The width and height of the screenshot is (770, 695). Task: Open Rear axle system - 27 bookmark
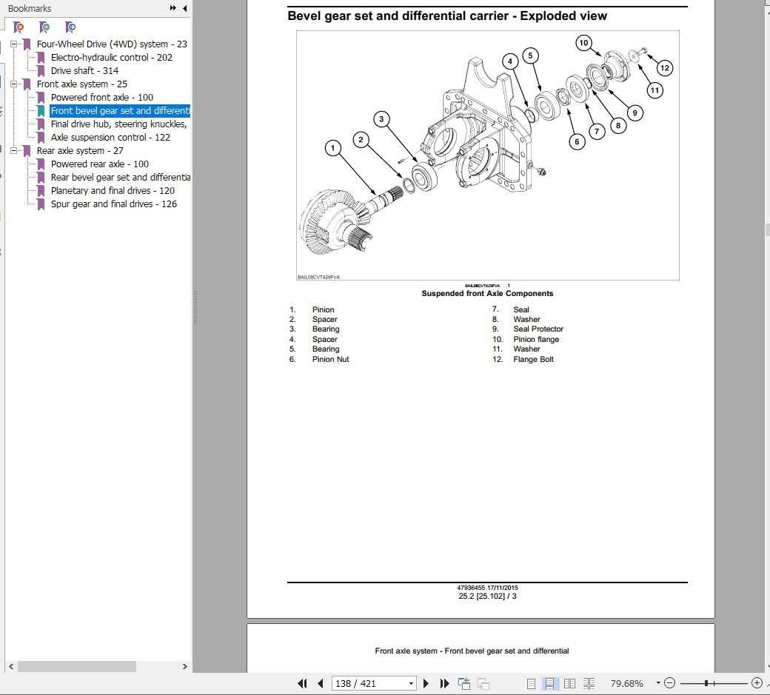coord(80,151)
